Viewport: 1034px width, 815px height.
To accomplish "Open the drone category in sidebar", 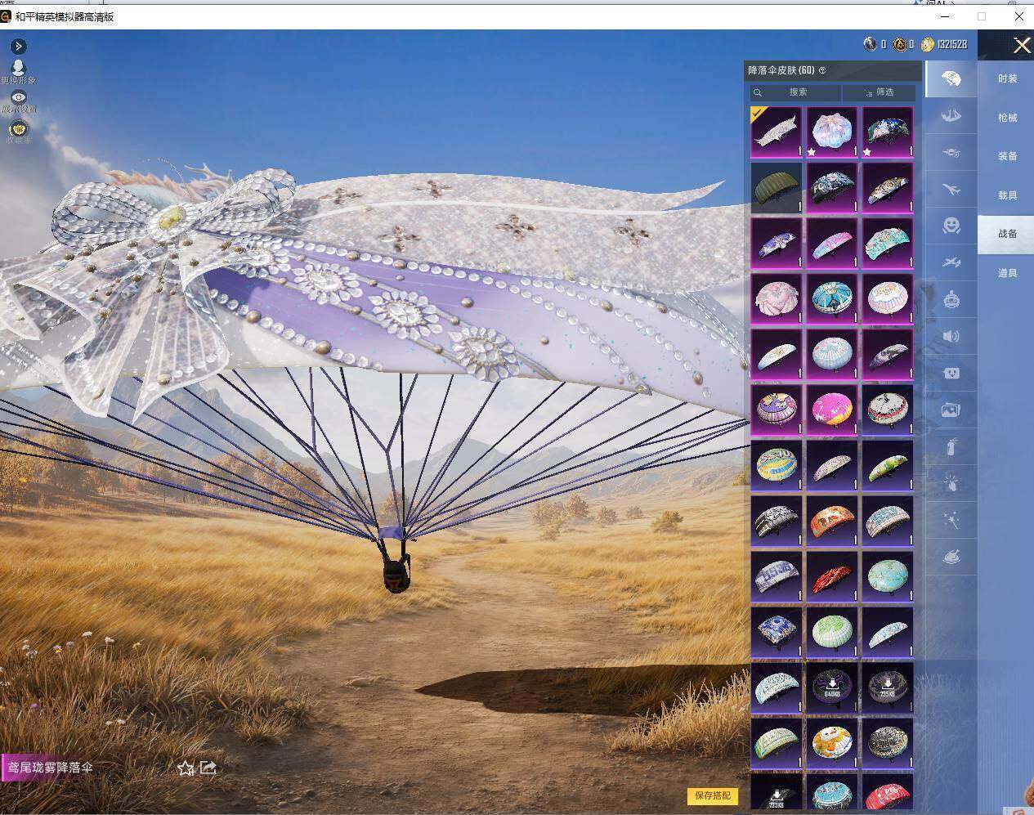I will (x=951, y=153).
